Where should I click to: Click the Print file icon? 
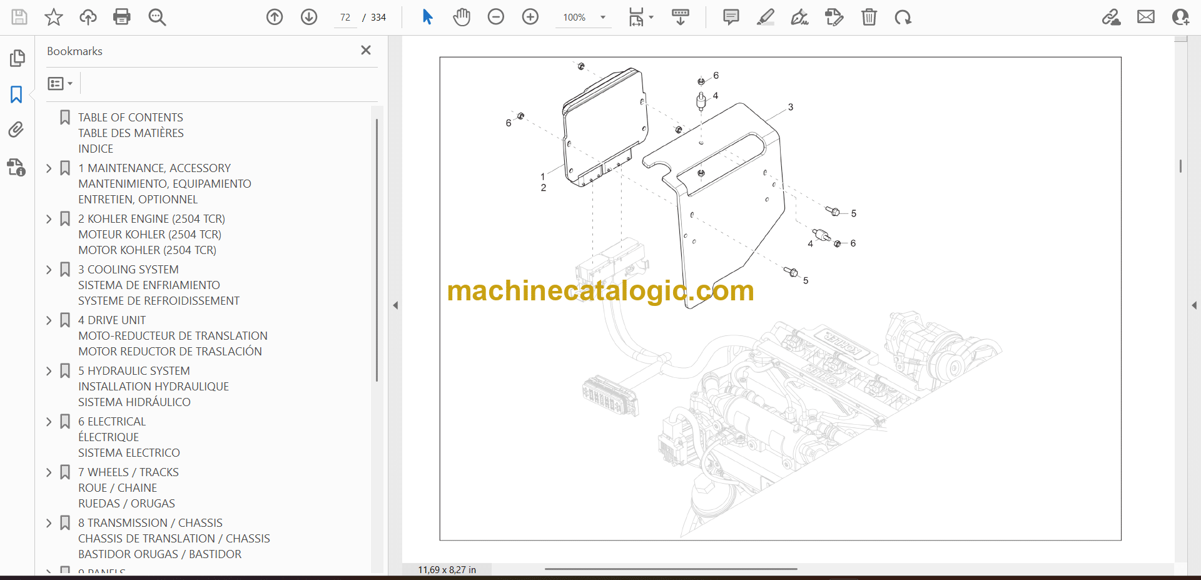tap(122, 17)
